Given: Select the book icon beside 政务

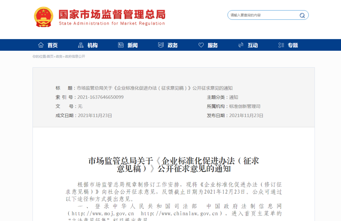Looking at the screenshot, I should click(x=161, y=45).
